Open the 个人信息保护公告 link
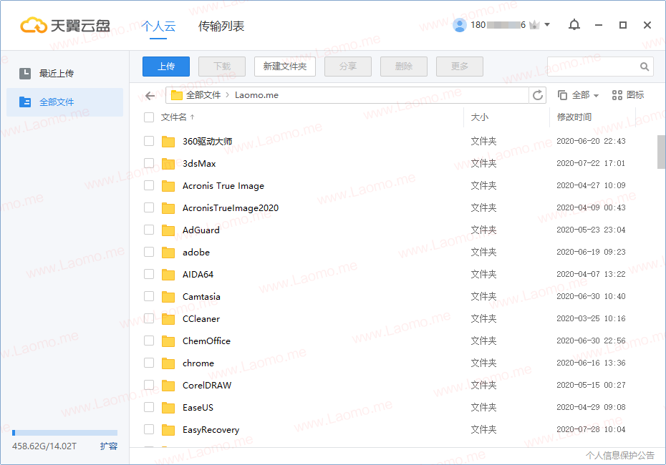Image resolution: width=666 pixels, height=465 pixels. (620, 456)
